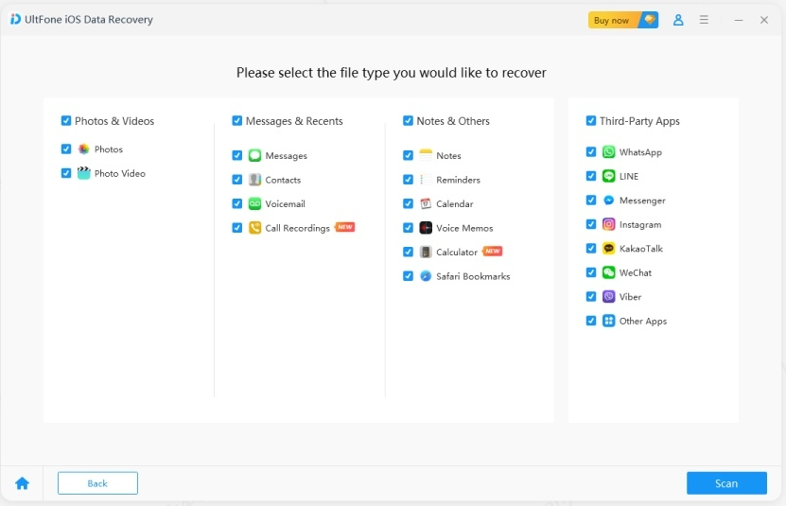Toggle the Voicemail checkbox

[237, 203]
